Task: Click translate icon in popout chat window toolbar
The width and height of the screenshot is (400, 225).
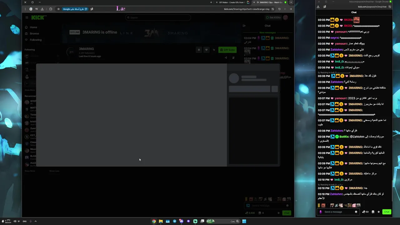Action: (324, 7)
